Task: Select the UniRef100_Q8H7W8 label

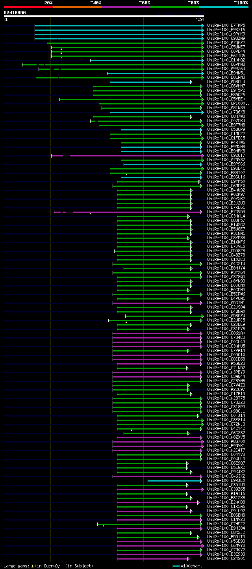Action: 226,117
